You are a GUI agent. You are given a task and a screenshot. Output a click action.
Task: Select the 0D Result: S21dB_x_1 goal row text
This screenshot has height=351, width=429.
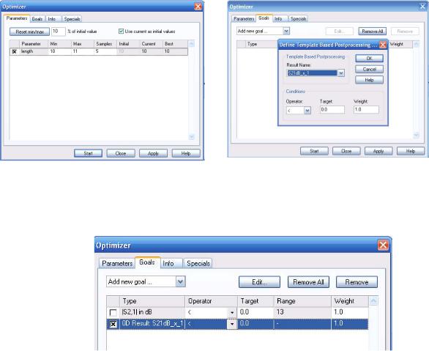pos(153,324)
